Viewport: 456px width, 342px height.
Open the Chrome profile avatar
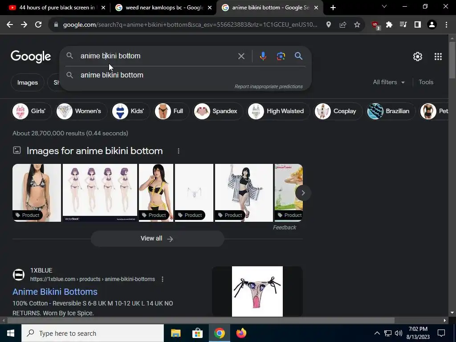(432, 25)
